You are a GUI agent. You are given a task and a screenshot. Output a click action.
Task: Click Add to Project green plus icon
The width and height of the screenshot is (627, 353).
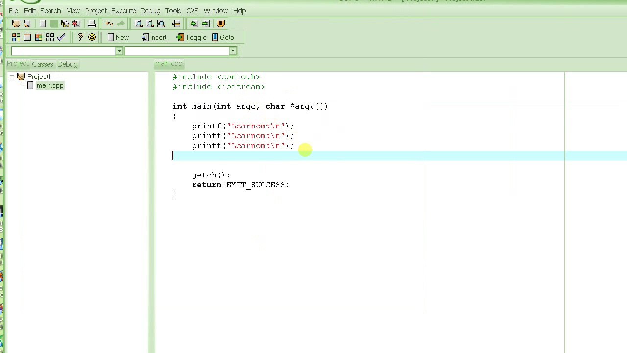(194, 24)
